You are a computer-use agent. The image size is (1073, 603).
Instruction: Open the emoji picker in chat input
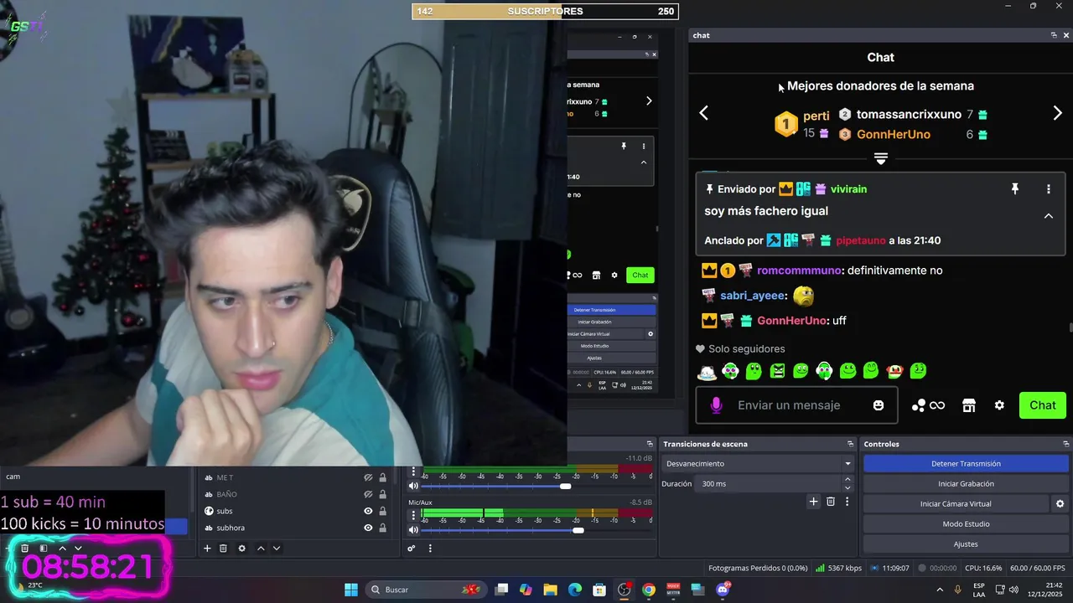[879, 405]
